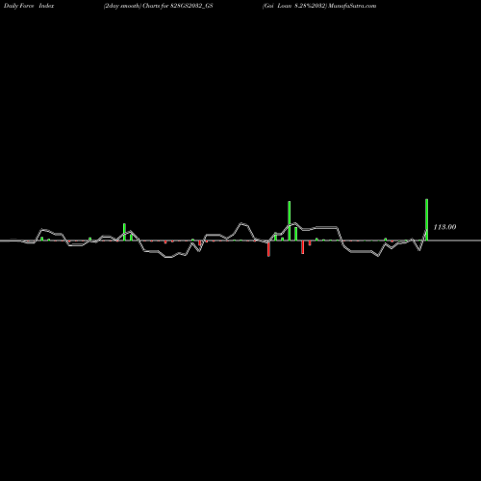Click the 113.00 value label

tap(444, 227)
